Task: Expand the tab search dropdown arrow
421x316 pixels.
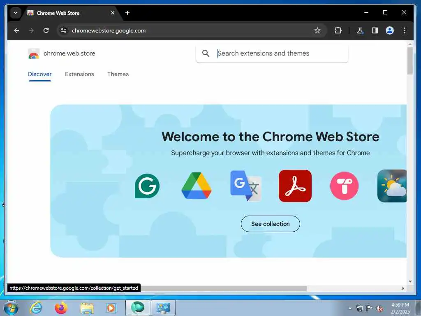Action: tap(16, 13)
